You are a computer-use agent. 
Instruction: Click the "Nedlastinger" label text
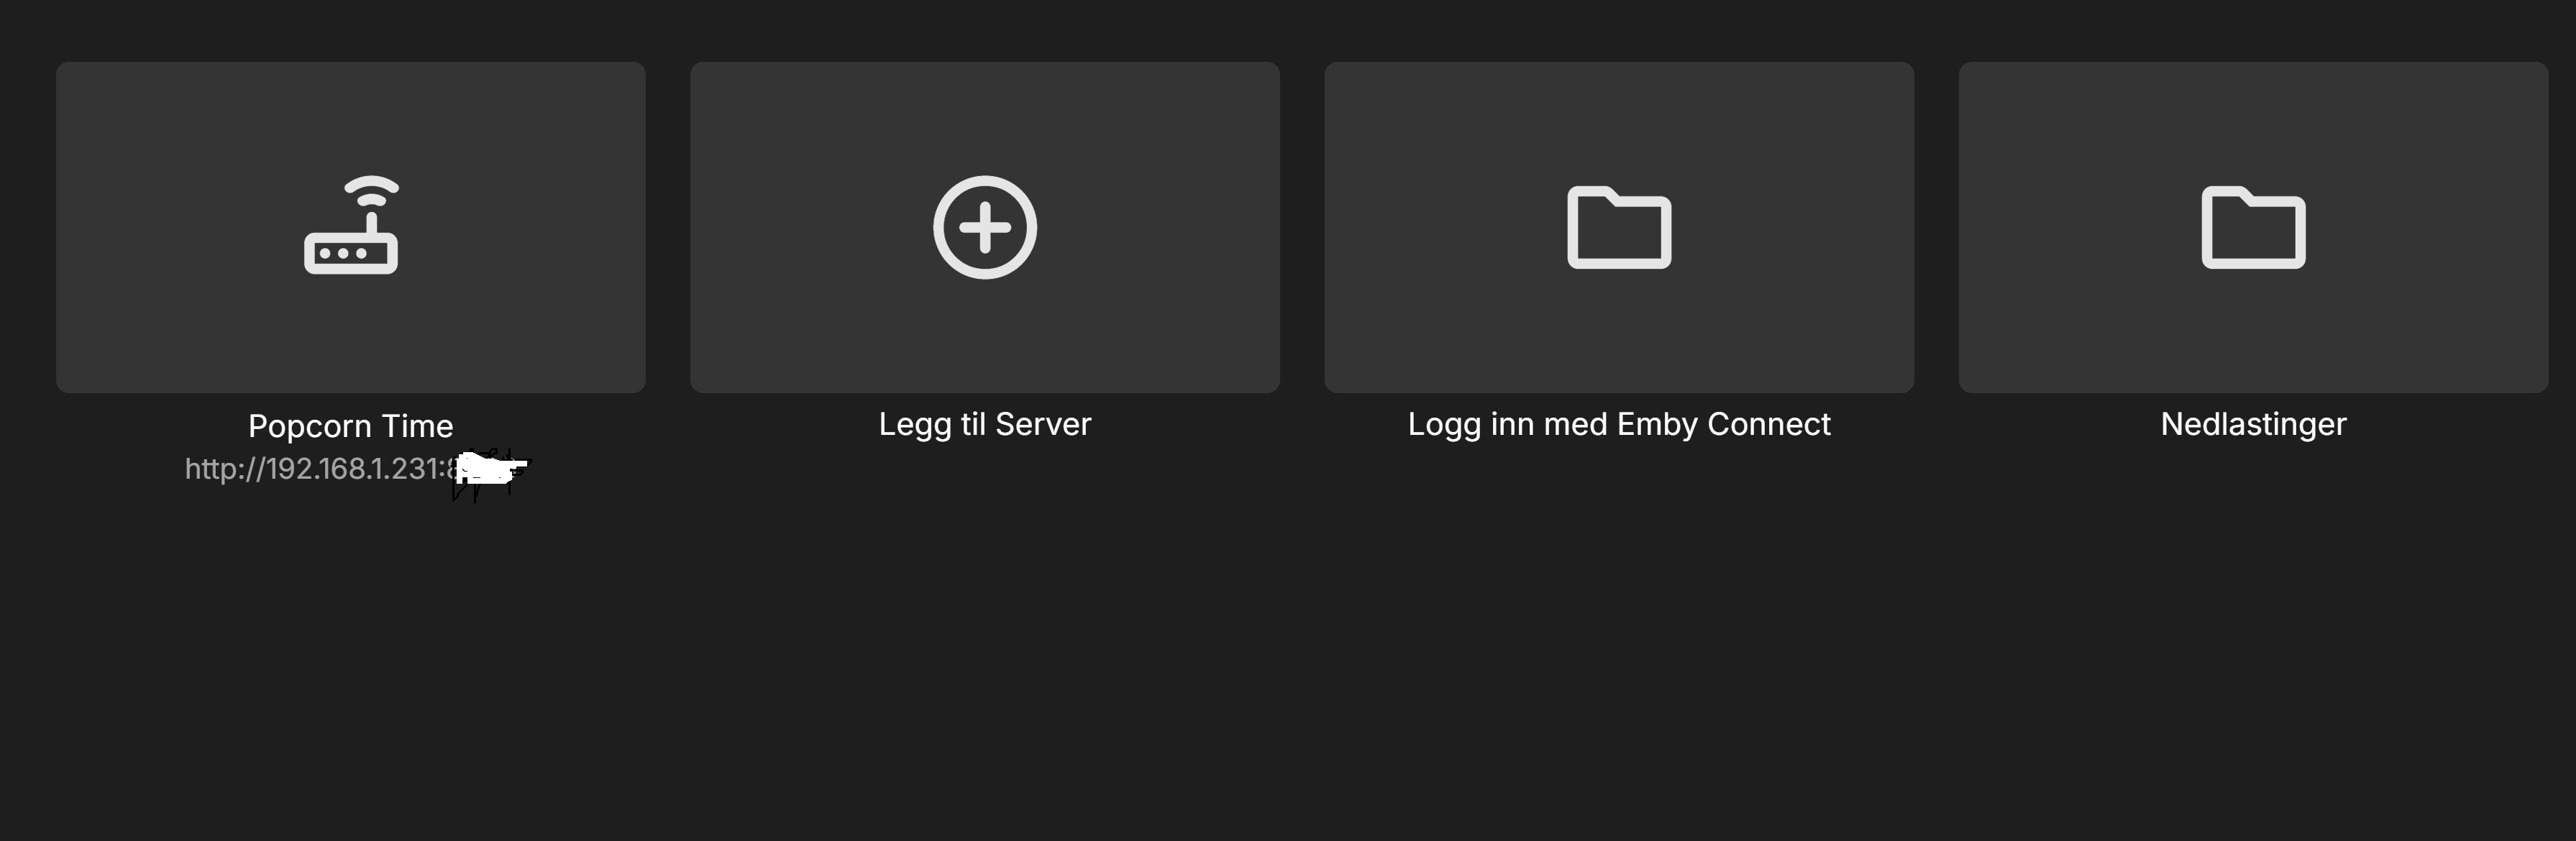click(2253, 424)
